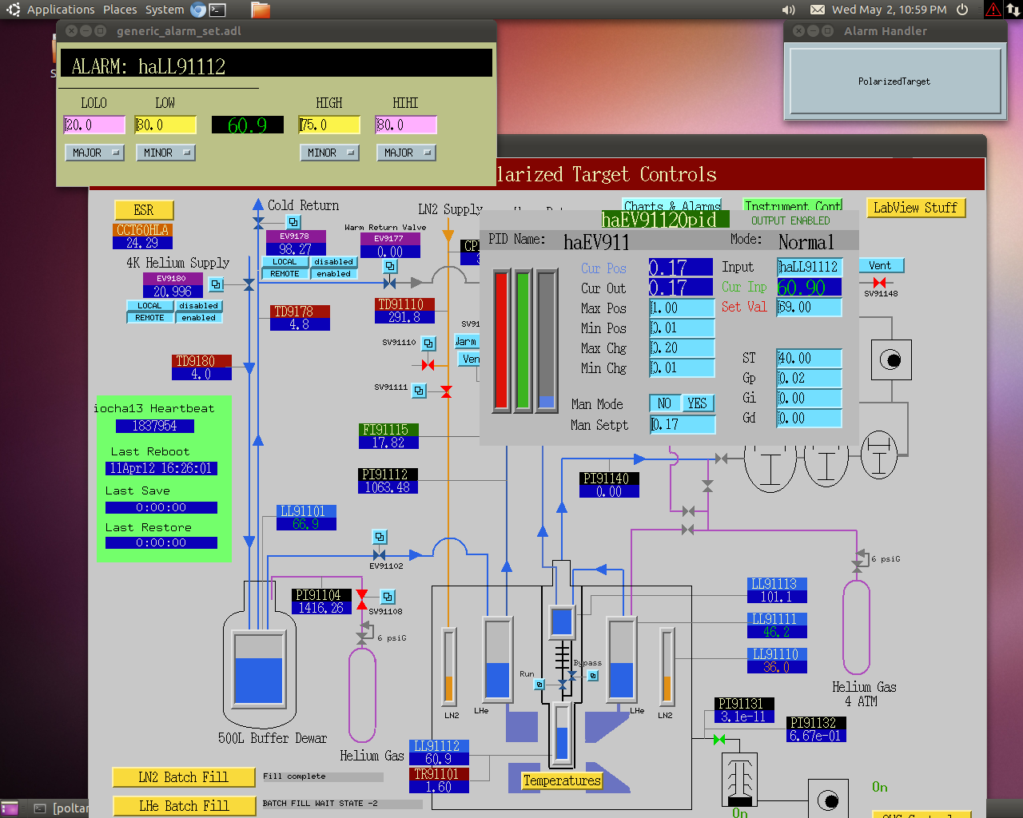
Task: Edit the LOLO alarm limit field
Action: coord(94,125)
